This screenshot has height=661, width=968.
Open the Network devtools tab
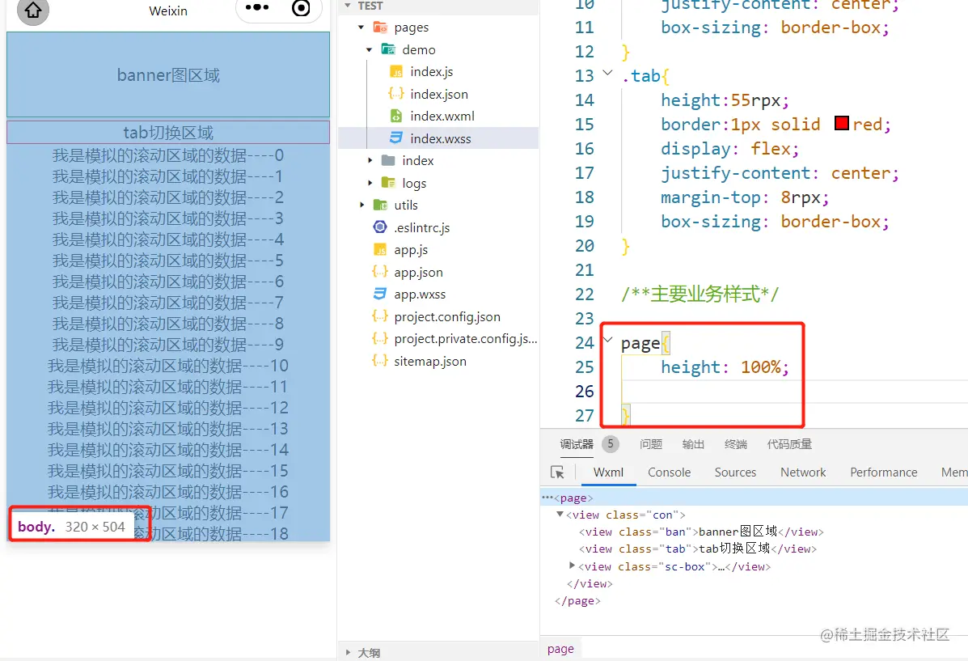(803, 472)
